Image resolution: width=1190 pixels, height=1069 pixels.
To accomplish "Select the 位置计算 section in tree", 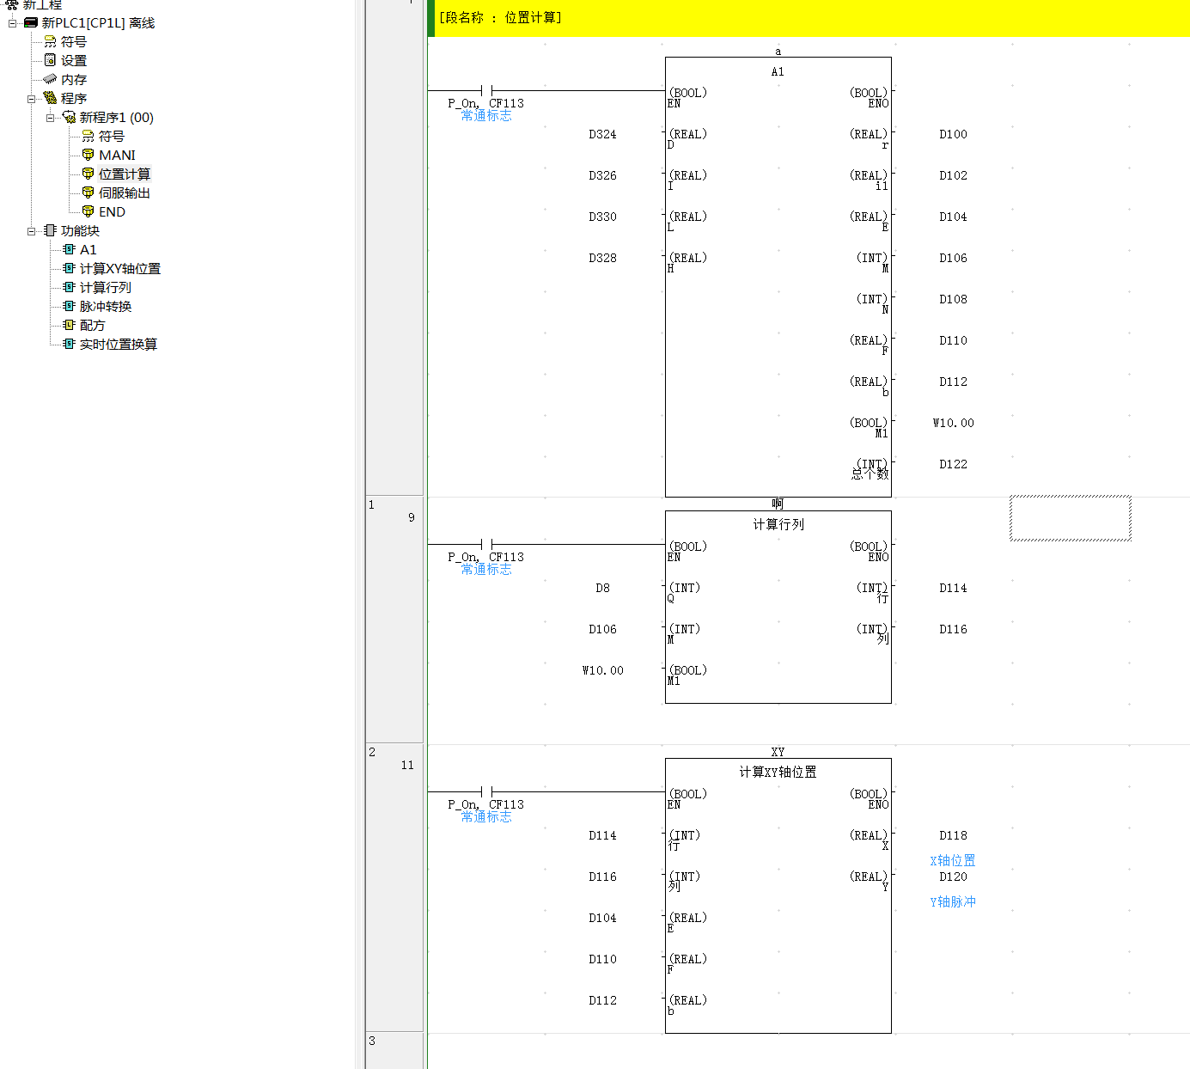I will 124,174.
